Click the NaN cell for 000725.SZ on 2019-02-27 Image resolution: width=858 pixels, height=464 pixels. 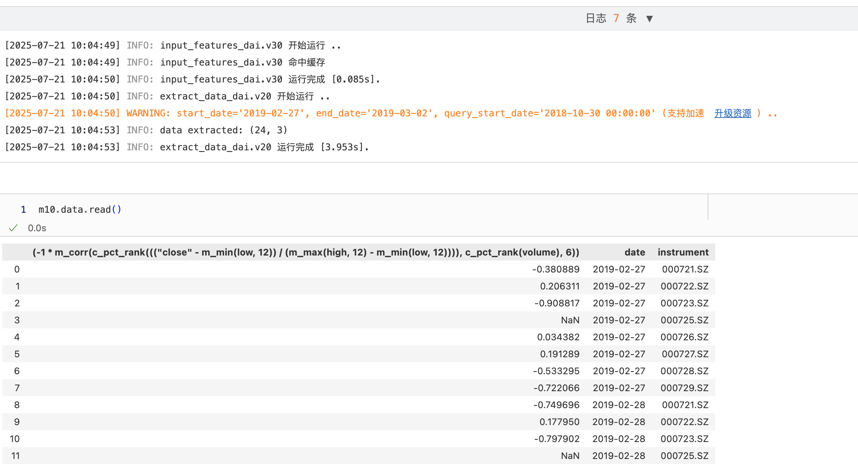[570, 320]
